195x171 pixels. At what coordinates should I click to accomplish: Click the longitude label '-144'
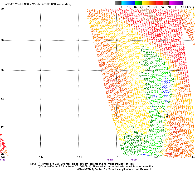coord(79,157)
